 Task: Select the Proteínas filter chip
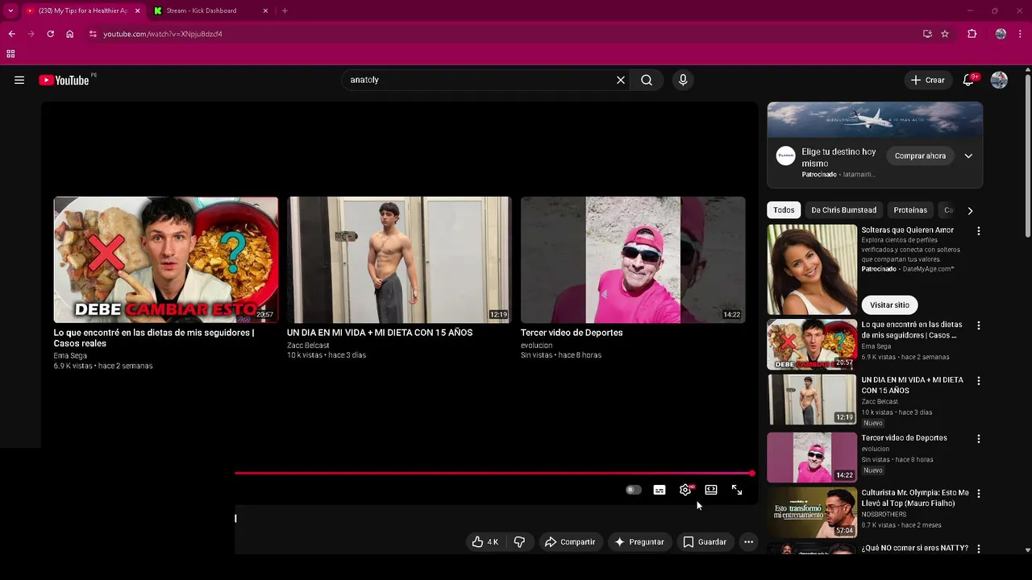click(910, 210)
